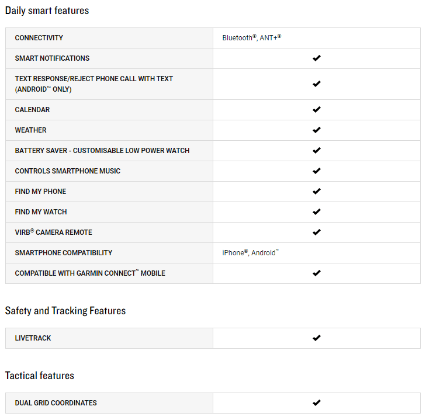Viewport: 433px width, 420px height.
Task: Select the Tactical features heading
Action: [x=40, y=376]
